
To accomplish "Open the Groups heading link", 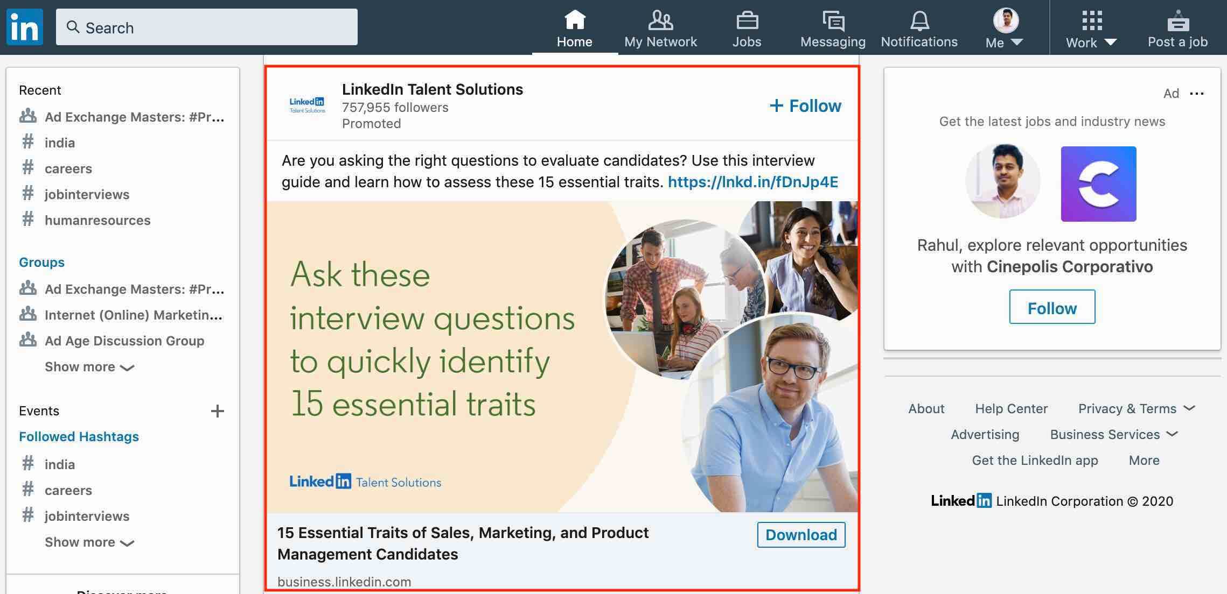I will [41, 262].
